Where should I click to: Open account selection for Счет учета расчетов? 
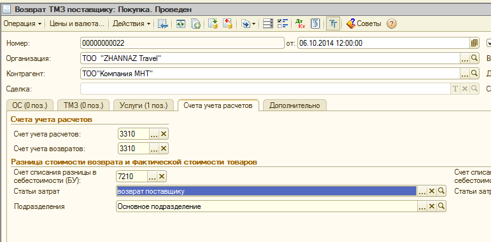click(x=154, y=134)
